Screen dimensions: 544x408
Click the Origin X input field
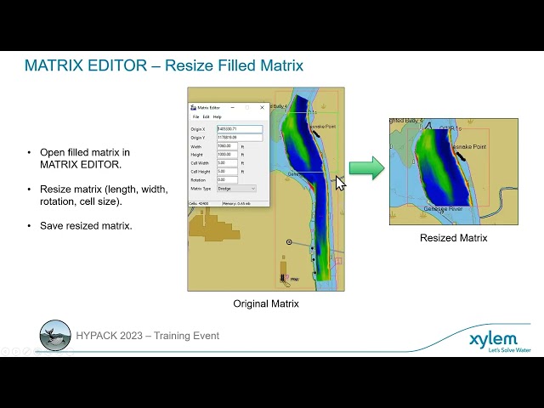[240, 129]
